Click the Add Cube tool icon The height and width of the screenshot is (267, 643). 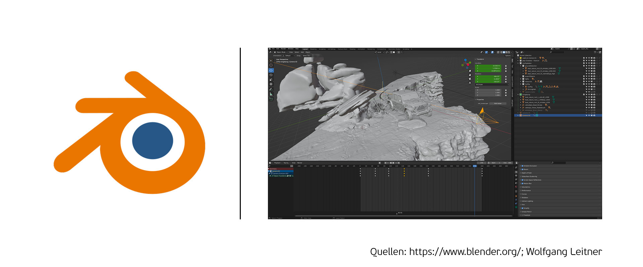271,99
